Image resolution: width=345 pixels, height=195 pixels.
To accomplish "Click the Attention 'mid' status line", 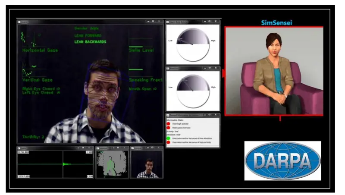I will tap(174, 135).
